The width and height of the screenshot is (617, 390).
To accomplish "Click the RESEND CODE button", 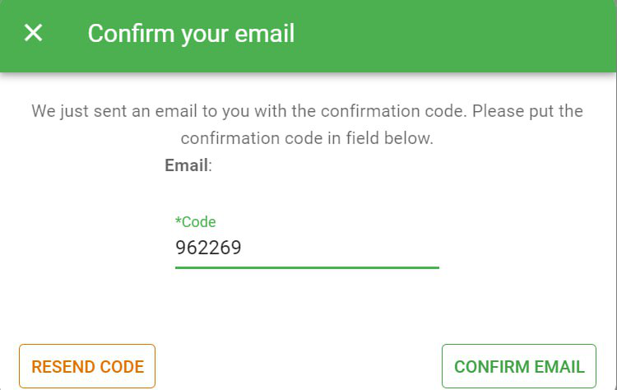I will click(87, 366).
